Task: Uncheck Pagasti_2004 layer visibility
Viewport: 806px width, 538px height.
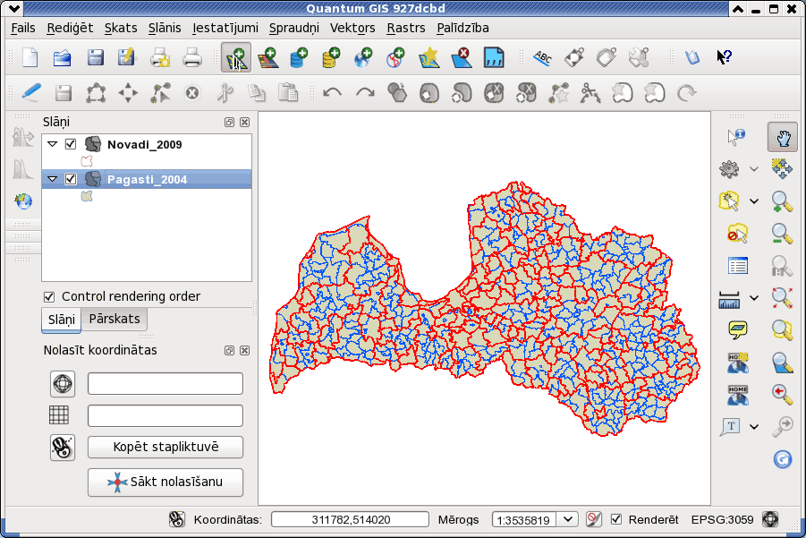Action: point(71,179)
